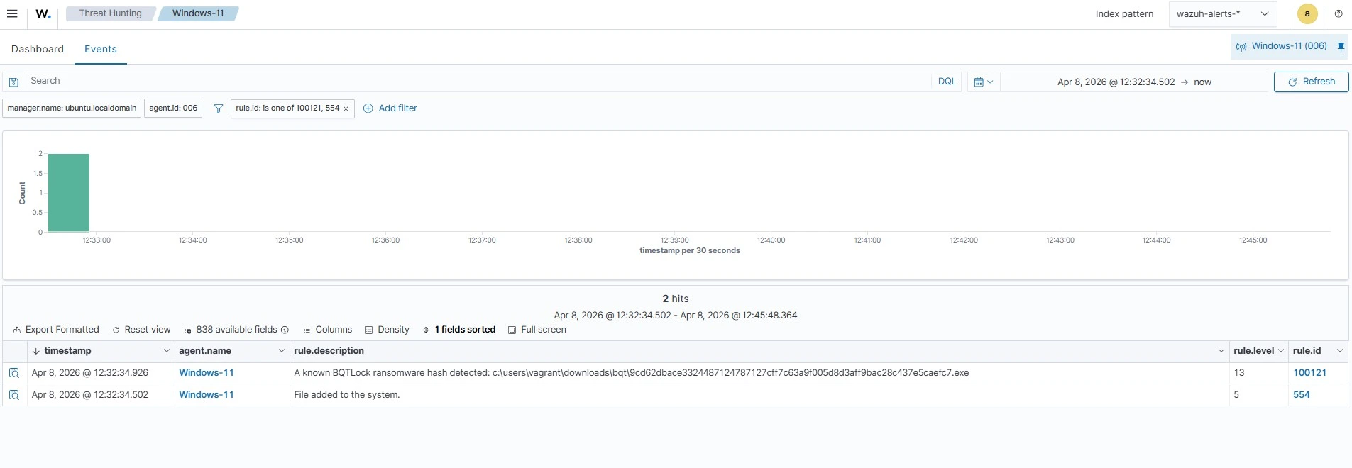Screen dimensions: 1352x468
Task: Open the rule.id column header menu
Action: point(1340,351)
